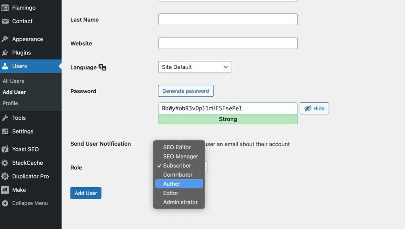Click the Duplicator Pro icon
Viewport: 405px width, 229px height.
pyautogui.click(x=5, y=176)
